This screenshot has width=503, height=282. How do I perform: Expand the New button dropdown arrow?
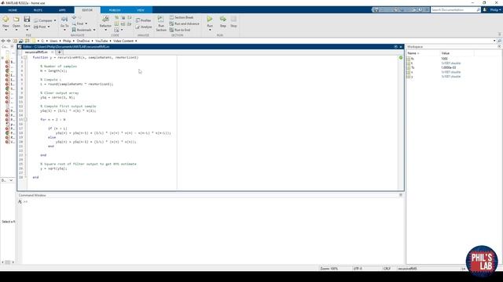click(6, 30)
